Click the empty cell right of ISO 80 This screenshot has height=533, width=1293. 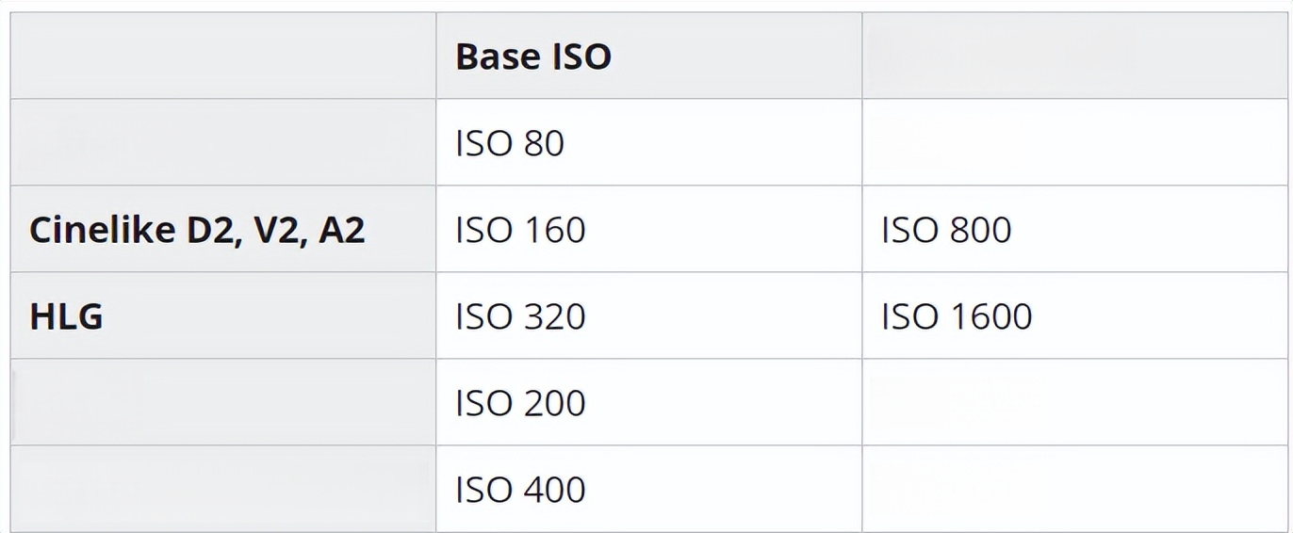point(1073,142)
